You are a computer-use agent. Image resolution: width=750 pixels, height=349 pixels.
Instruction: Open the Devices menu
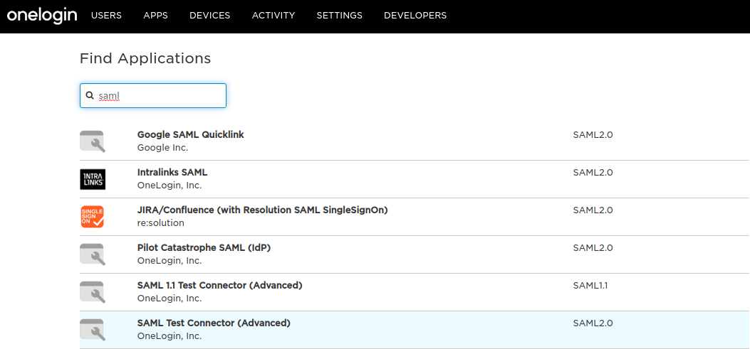(x=209, y=16)
